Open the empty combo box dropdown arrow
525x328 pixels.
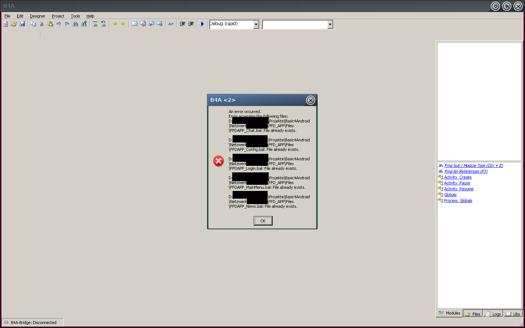tap(330, 24)
